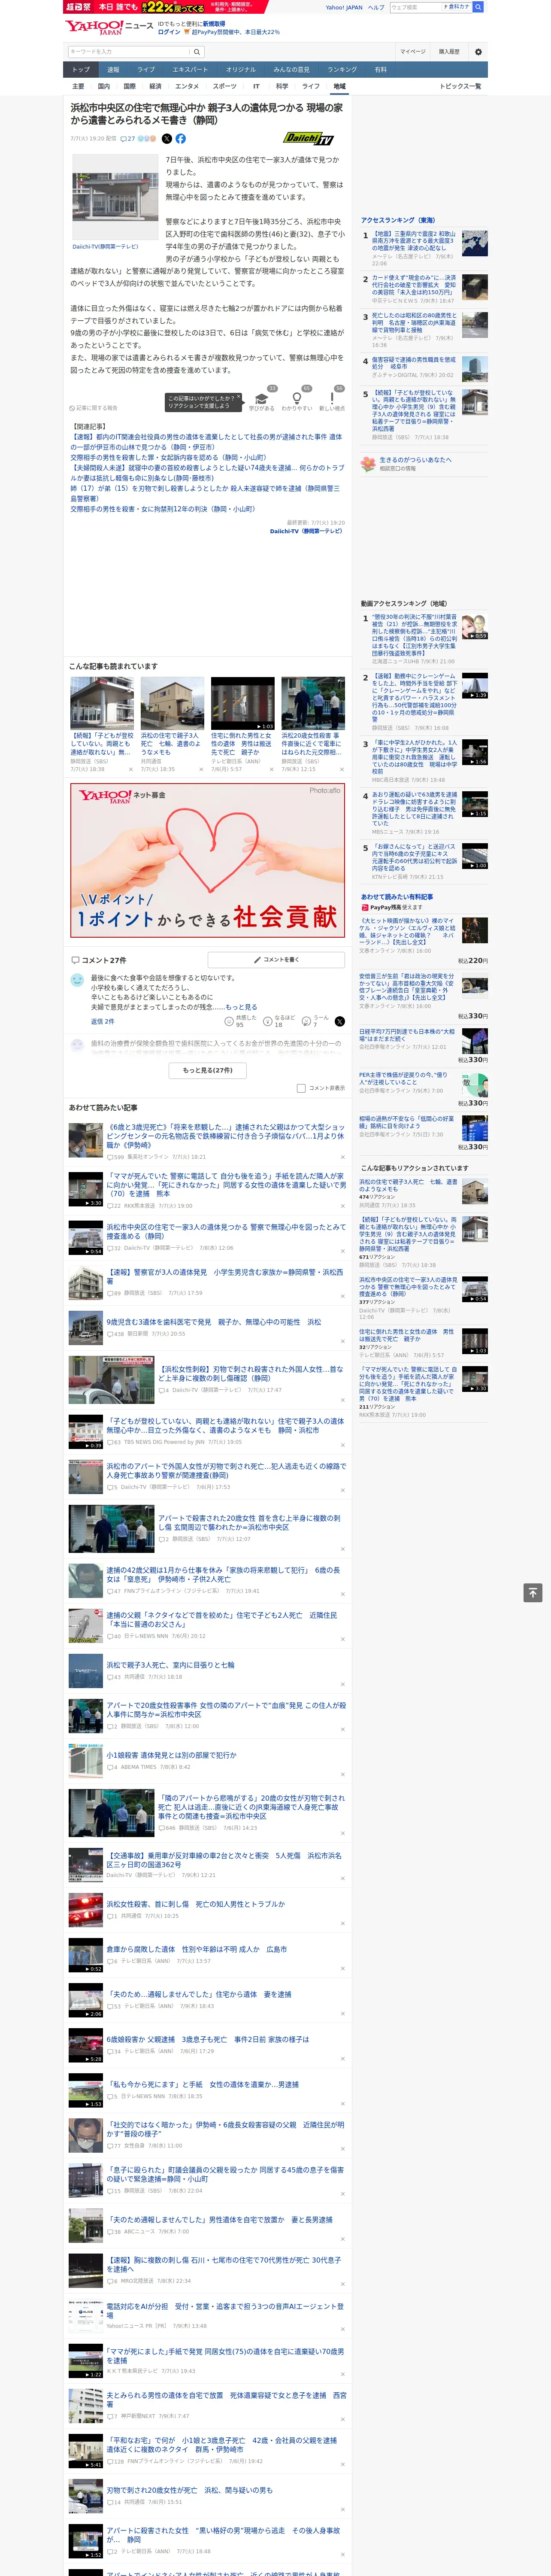Screen dimensions: 551x2576
Task: Click the ウェブ検索 input field
Action: click(x=416, y=7)
